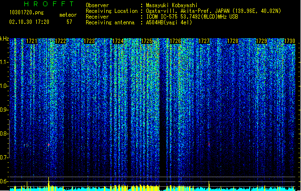The image size is (301, 191).
Task: Click the Observer label
Action: point(97,5)
